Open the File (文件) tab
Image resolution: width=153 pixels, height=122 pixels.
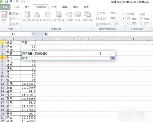pos(5,7)
